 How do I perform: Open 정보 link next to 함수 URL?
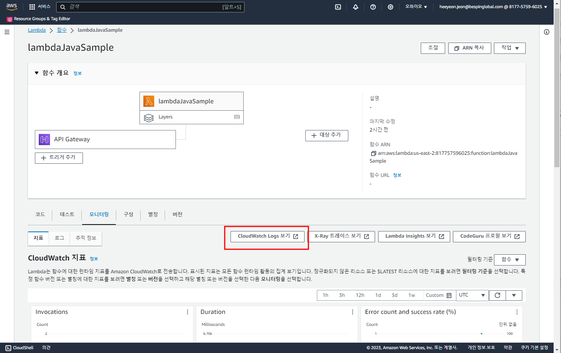point(397,175)
